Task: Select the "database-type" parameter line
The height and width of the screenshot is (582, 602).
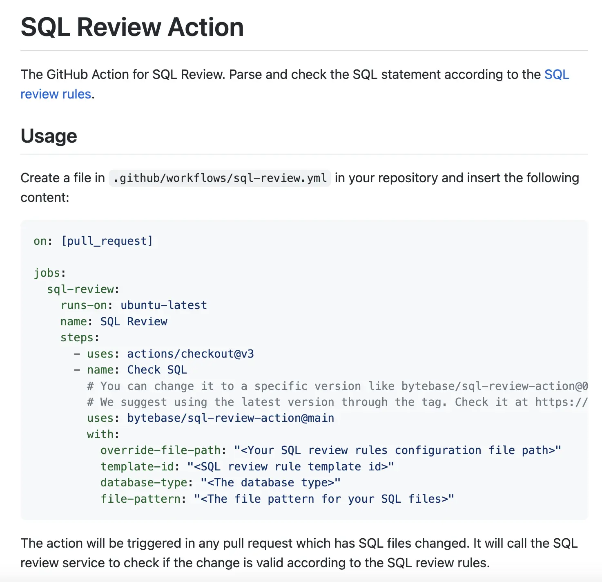Action: coord(220,482)
